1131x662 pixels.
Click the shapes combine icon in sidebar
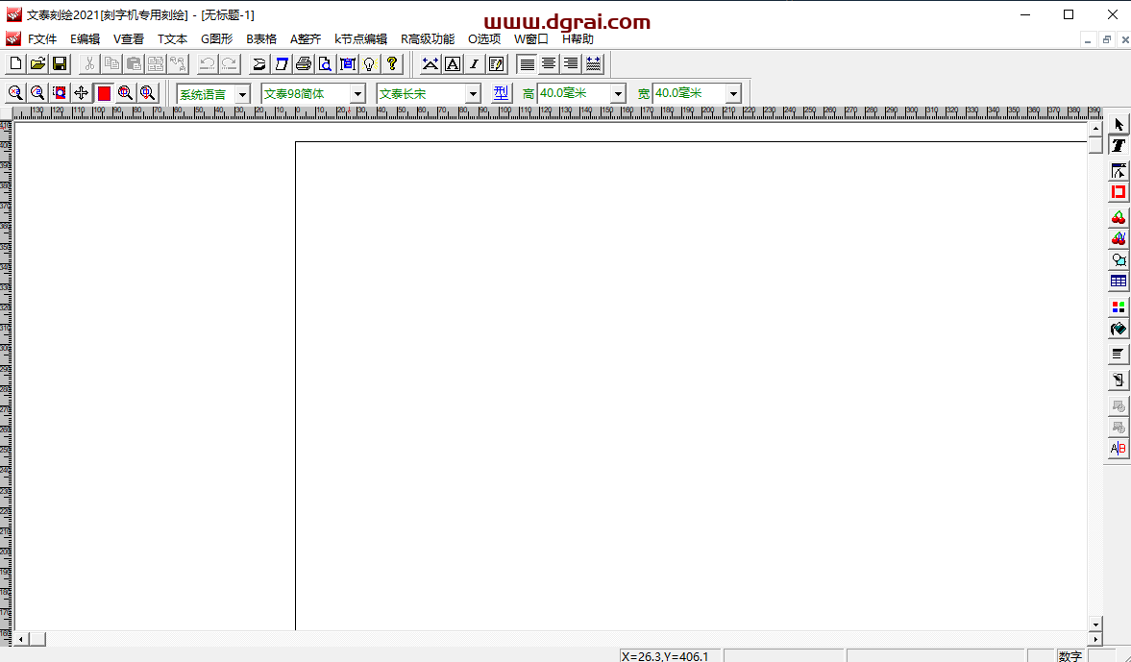(x=1118, y=259)
